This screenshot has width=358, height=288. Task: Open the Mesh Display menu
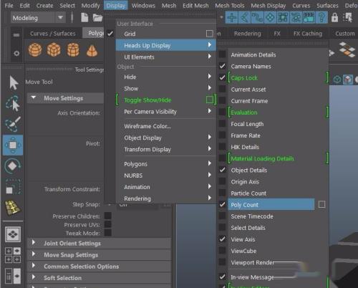click(268, 6)
